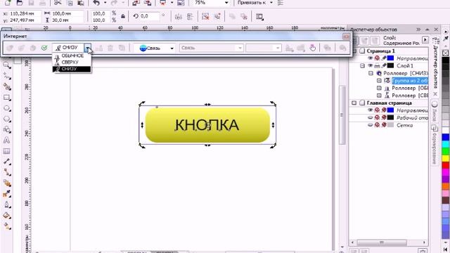The width and height of the screenshot is (450, 253).
Task: Click the mirror horizontally icon
Action: point(178,17)
